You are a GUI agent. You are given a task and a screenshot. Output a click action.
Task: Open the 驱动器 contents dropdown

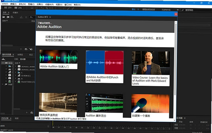27,59
